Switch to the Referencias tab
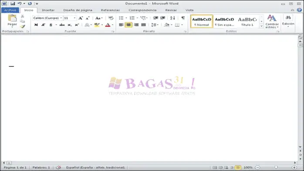 pyautogui.click(x=110, y=10)
